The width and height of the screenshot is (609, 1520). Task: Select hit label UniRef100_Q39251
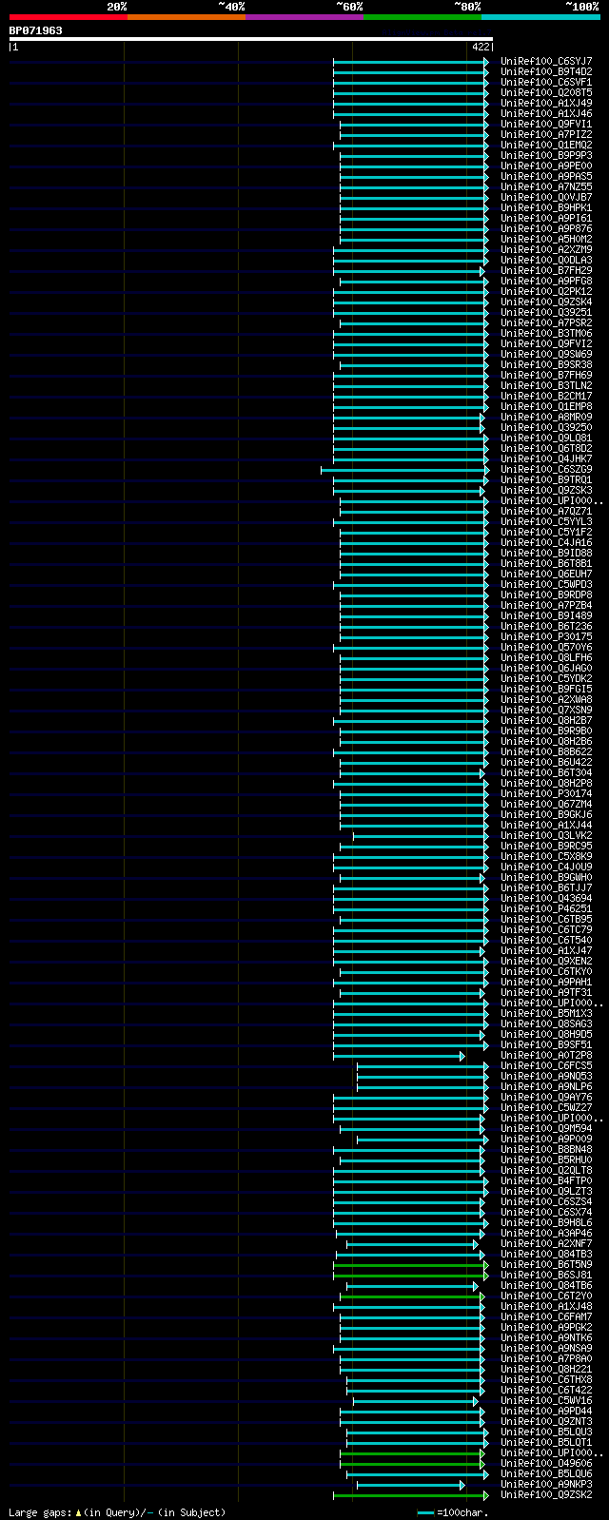pyautogui.click(x=546, y=312)
